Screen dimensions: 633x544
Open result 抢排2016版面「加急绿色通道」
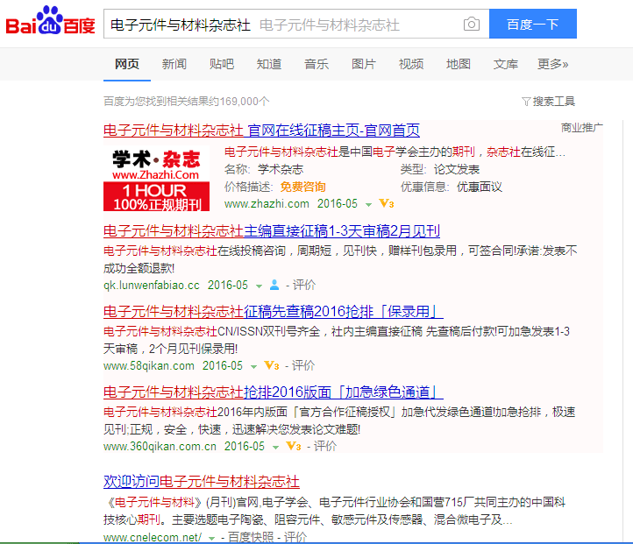274,392
